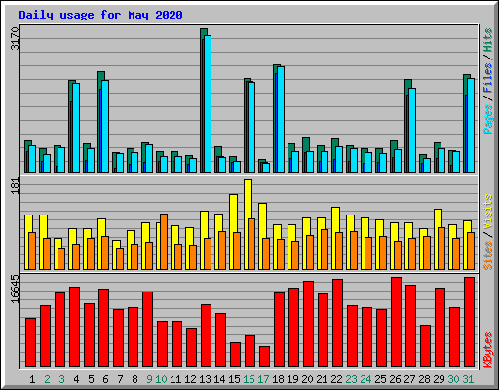499x390 pixels.
Task: Select day label 11 on x-axis
Action: pos(175,379)
